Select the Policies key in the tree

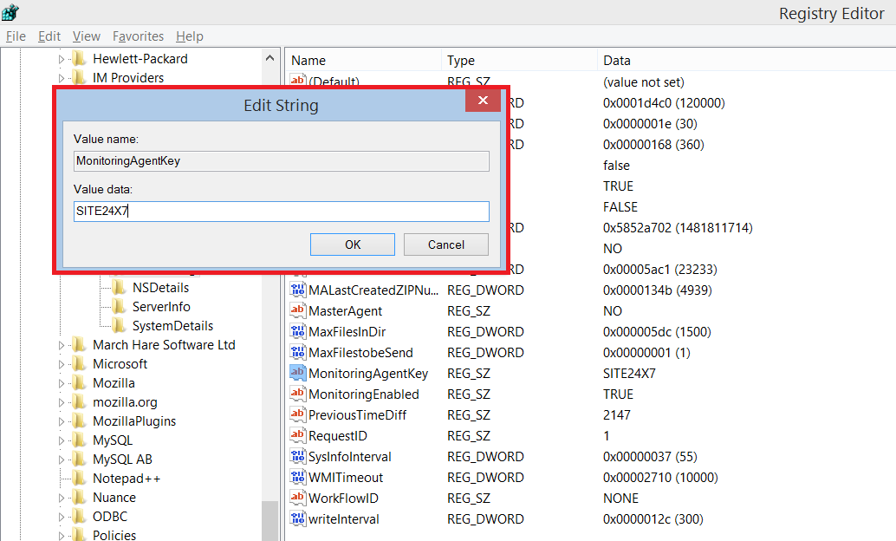pos(114,535)
